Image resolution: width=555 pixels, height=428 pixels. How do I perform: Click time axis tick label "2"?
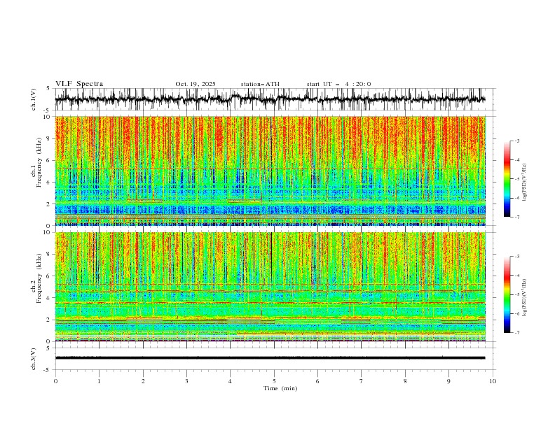pyautogui.click(x=143, y=381)
